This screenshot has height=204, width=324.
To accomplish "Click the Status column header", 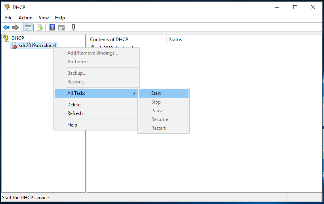I will (x=175, y=40).
